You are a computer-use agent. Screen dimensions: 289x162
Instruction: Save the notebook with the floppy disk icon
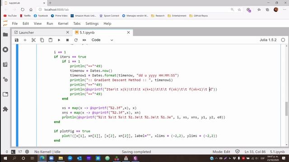(x=17, y=40)
